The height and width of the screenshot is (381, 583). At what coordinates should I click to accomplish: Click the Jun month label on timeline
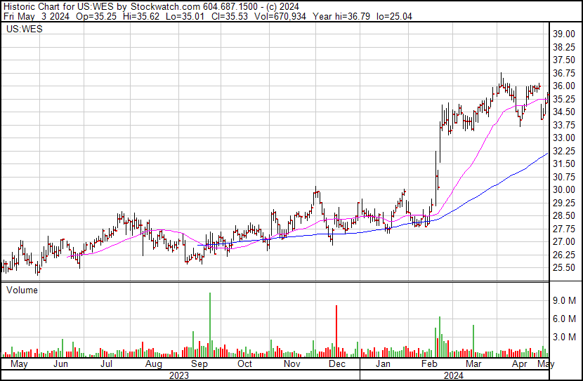[x=60, y=363]
